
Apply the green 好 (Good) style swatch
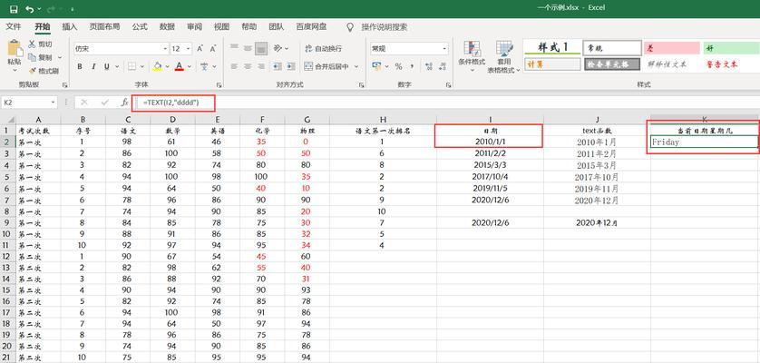(x=731, y=48)
